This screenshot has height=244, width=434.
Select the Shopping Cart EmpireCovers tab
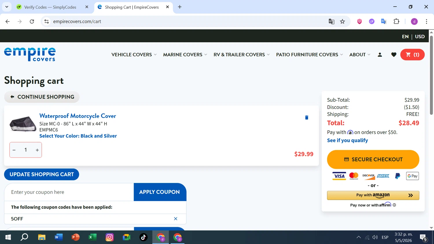pos(132,7)
